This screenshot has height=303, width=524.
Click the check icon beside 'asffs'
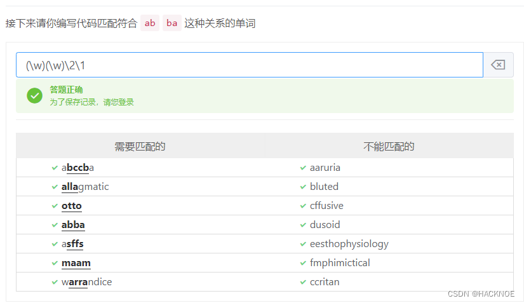click(55, 244)
